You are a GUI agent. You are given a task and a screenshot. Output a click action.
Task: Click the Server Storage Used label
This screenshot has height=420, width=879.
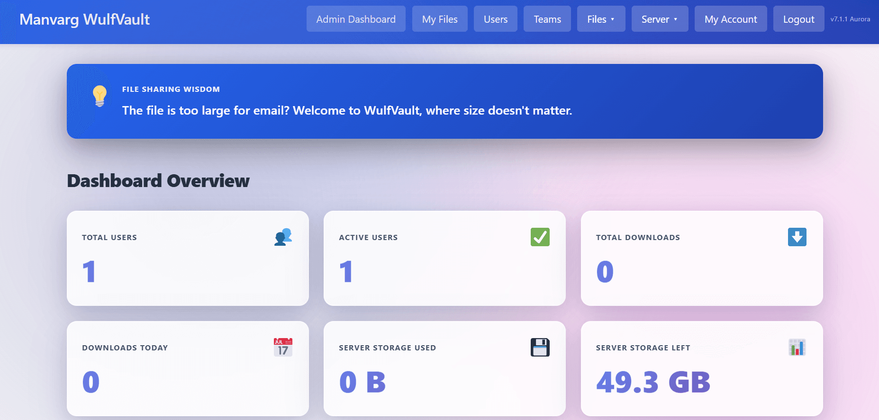[x=387, y=348]
